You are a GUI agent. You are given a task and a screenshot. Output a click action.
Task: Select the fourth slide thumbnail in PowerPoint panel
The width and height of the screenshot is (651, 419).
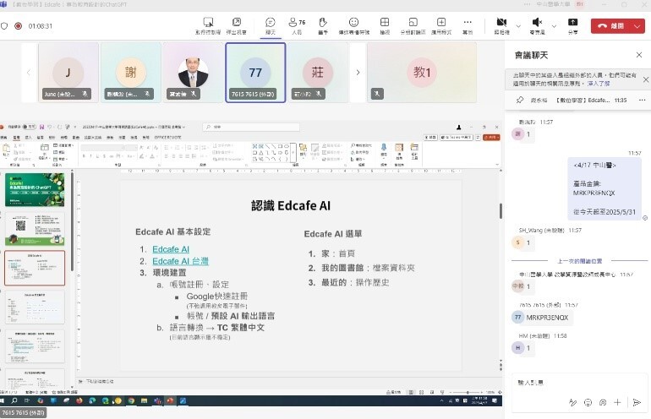pos(35,307)
